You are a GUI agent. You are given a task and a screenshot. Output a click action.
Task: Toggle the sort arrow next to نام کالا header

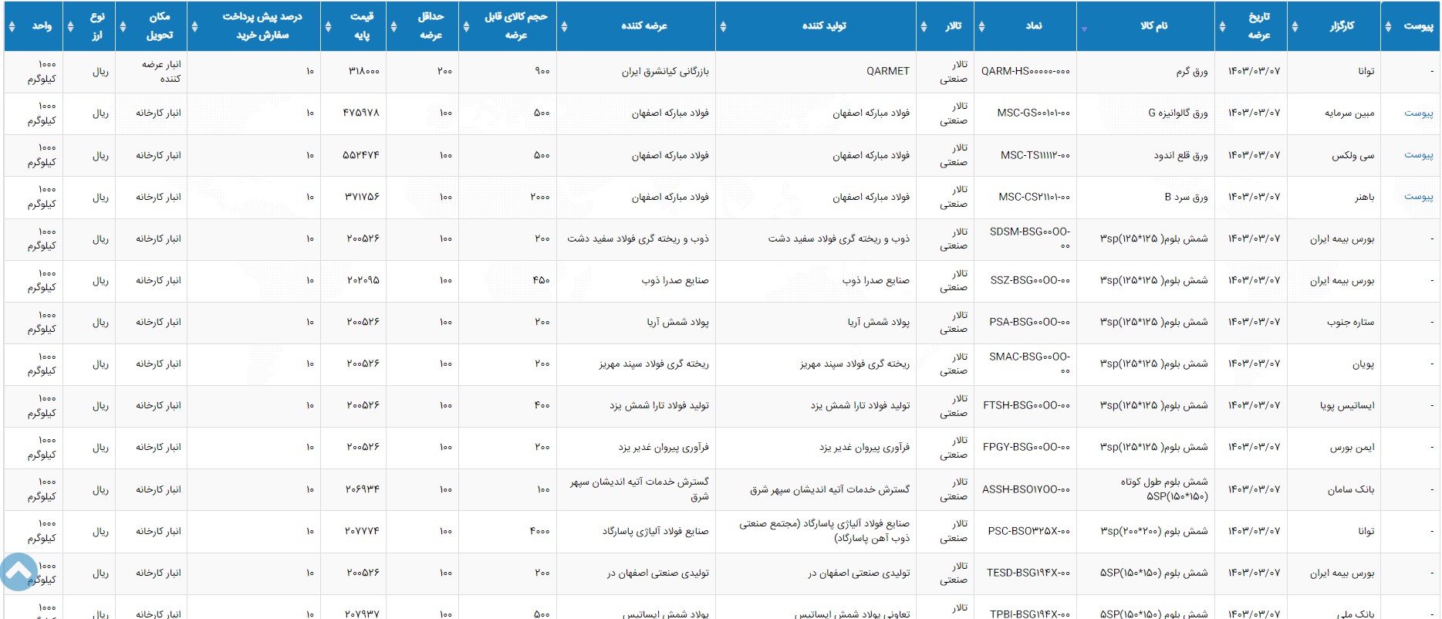tap(1084, 29)
